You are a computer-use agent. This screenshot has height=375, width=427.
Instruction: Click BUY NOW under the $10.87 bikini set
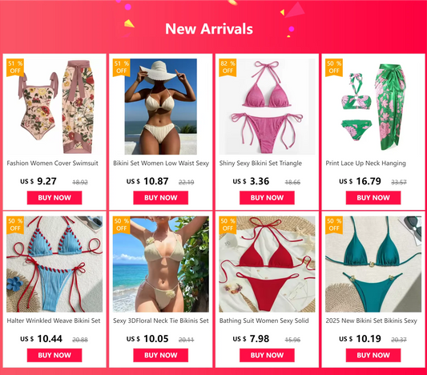[161, 198]
